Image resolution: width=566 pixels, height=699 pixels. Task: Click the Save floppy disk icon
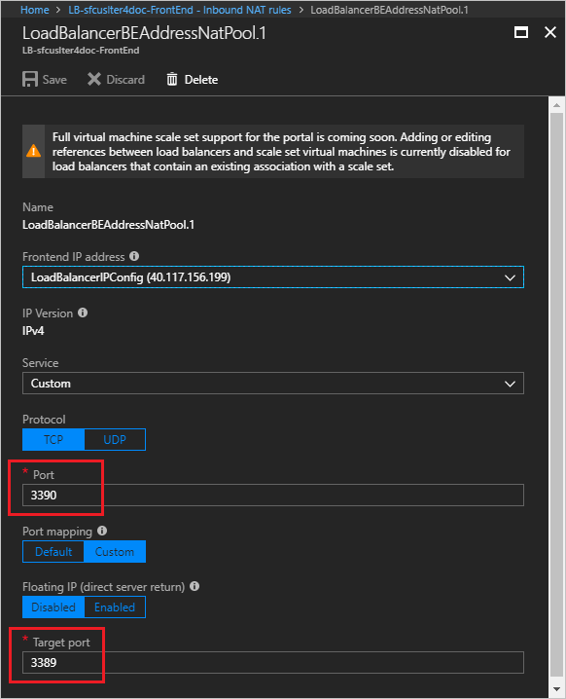30,80
